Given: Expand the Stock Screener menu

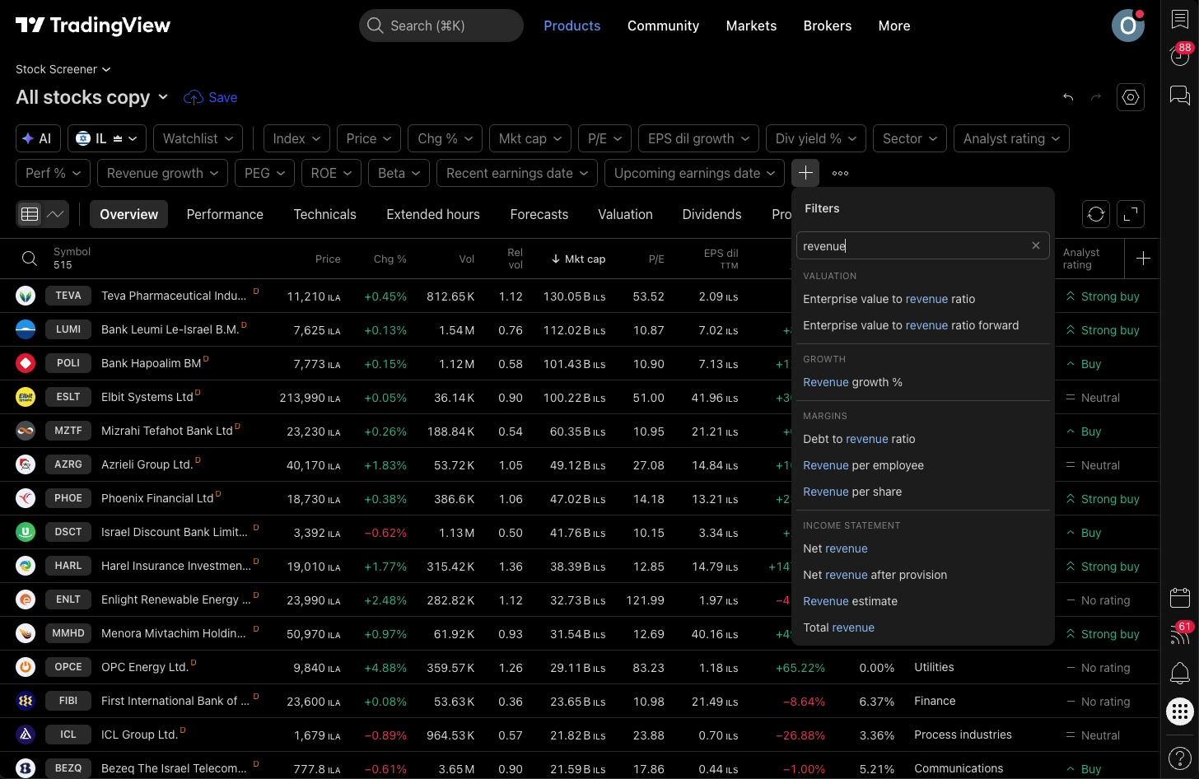Looking at the screenshot, I should click(63, 69).
